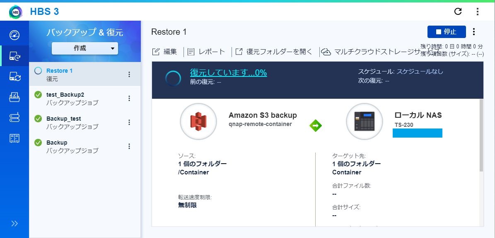Click the restore progress spinner

tap(173, 79)
